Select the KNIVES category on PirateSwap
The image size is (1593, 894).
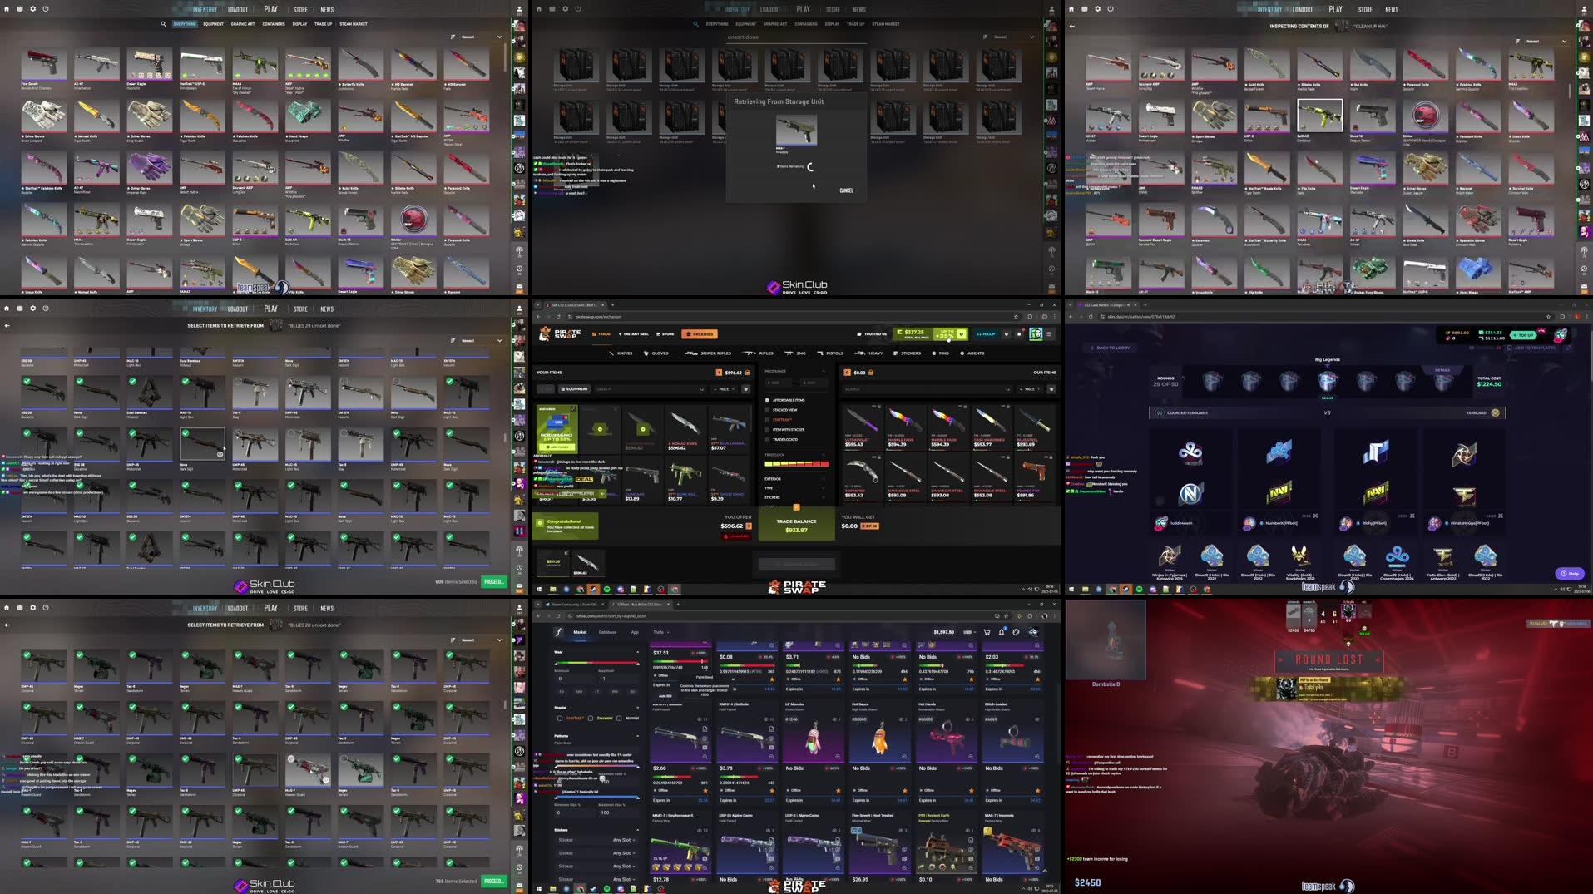point(621,353)
